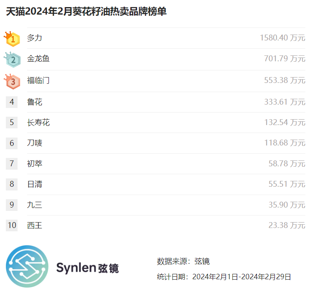Image resolution: width=312 pixels, height=293 pixels.
Task: Click sales value 132.54 万元
Action: coord(284,122)
